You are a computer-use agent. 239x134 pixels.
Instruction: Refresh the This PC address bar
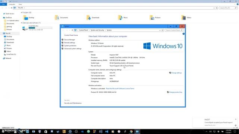coord(217,8)
